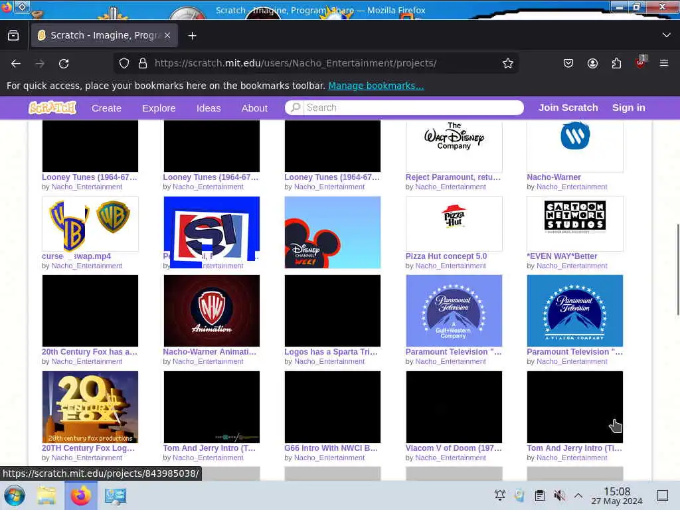
Task: Open the WB shield swap thumbnail
Action: click(x=90, y=224)
